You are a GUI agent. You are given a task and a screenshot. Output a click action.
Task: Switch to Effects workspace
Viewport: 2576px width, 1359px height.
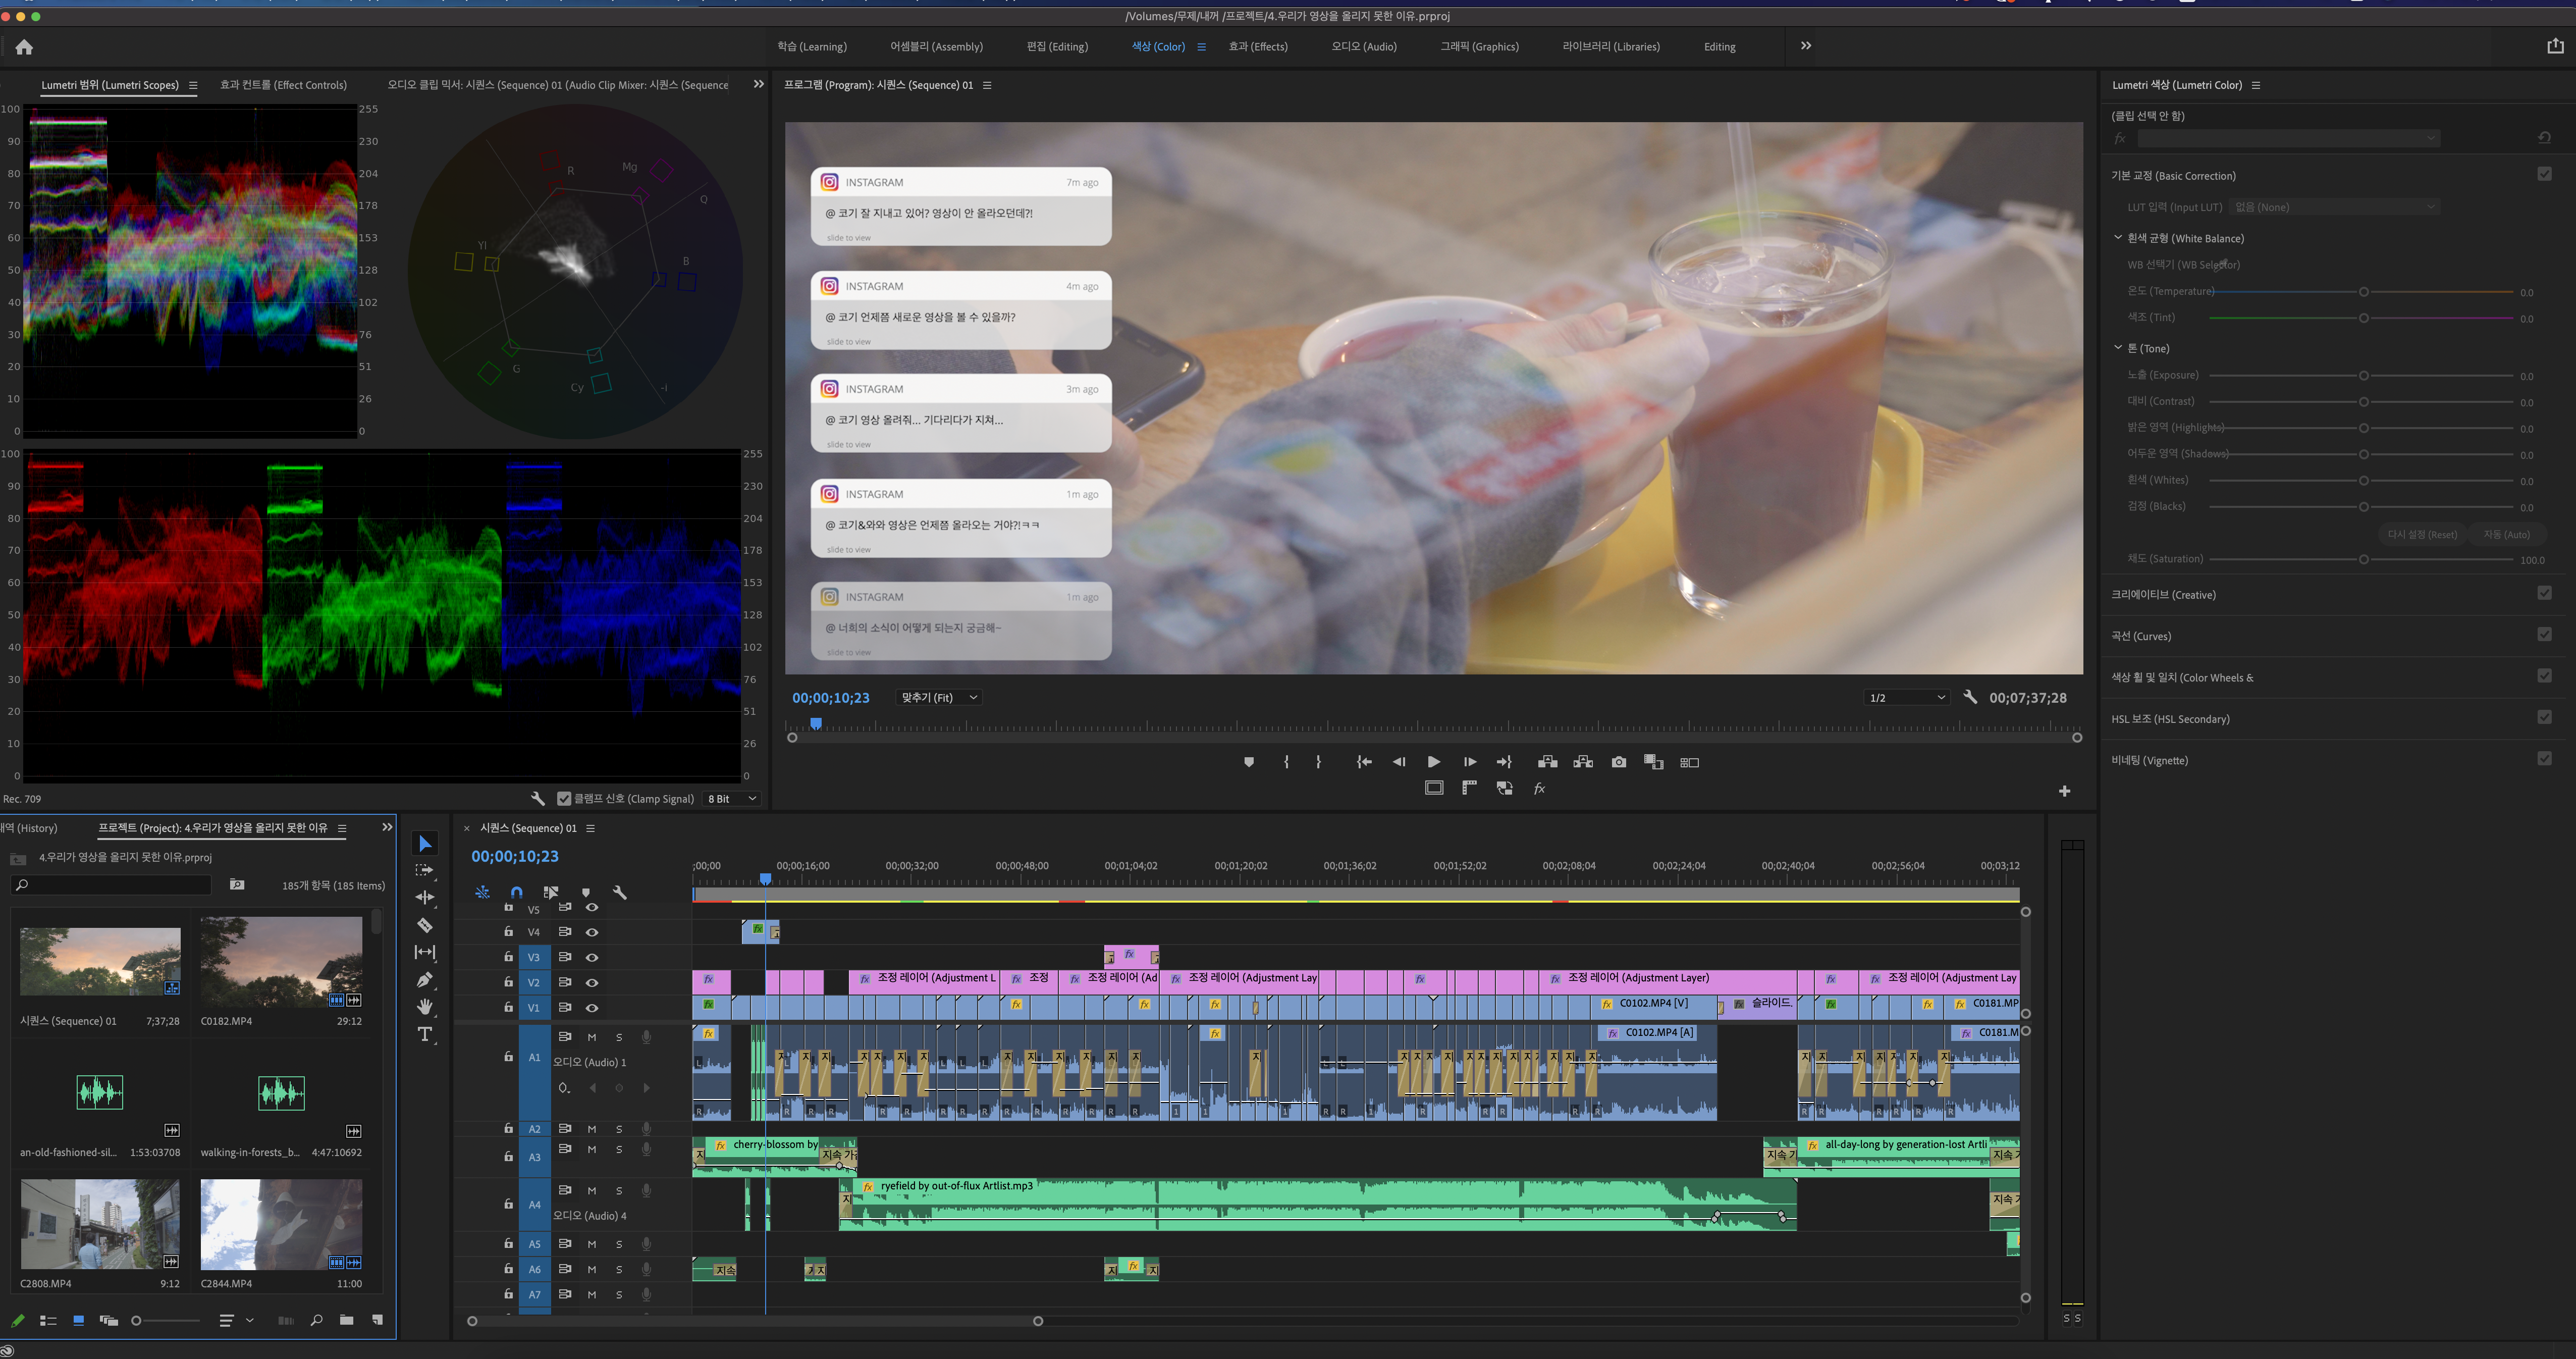point(1258,46)
